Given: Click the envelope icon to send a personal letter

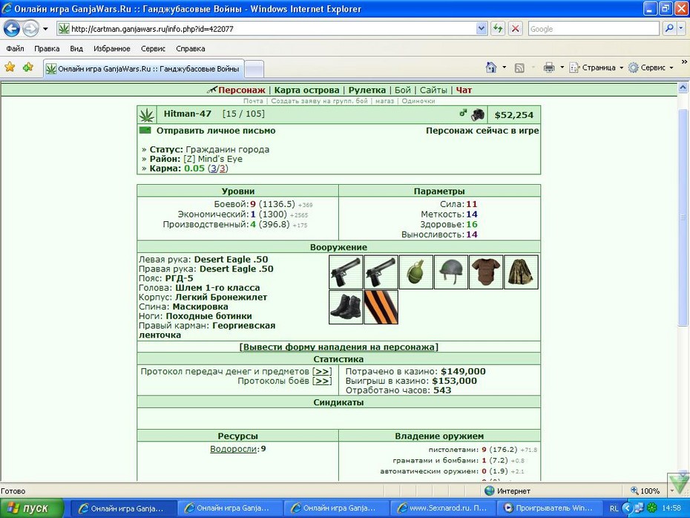Looking at the screenshot, I should click(145, 131).
